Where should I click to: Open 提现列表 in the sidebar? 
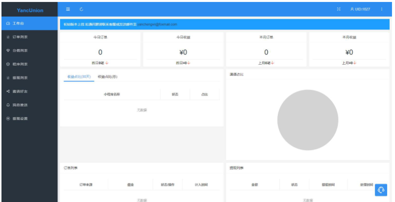click(x=20, y=78)
